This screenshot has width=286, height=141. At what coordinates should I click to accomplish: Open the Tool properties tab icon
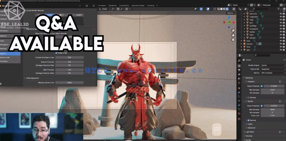[239, 61]
